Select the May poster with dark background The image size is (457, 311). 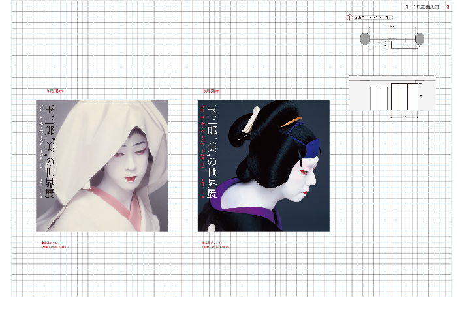(264, 166)
